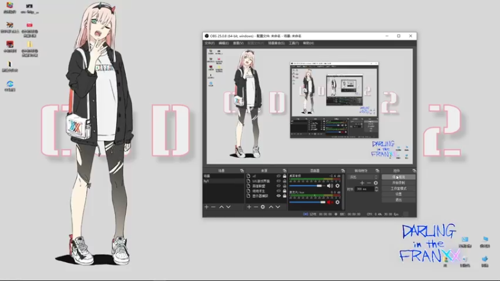Viewport: 500px width, 281px height.
Task: Remove the selected scene with the minus icon
Action: [x=213, y=207]
